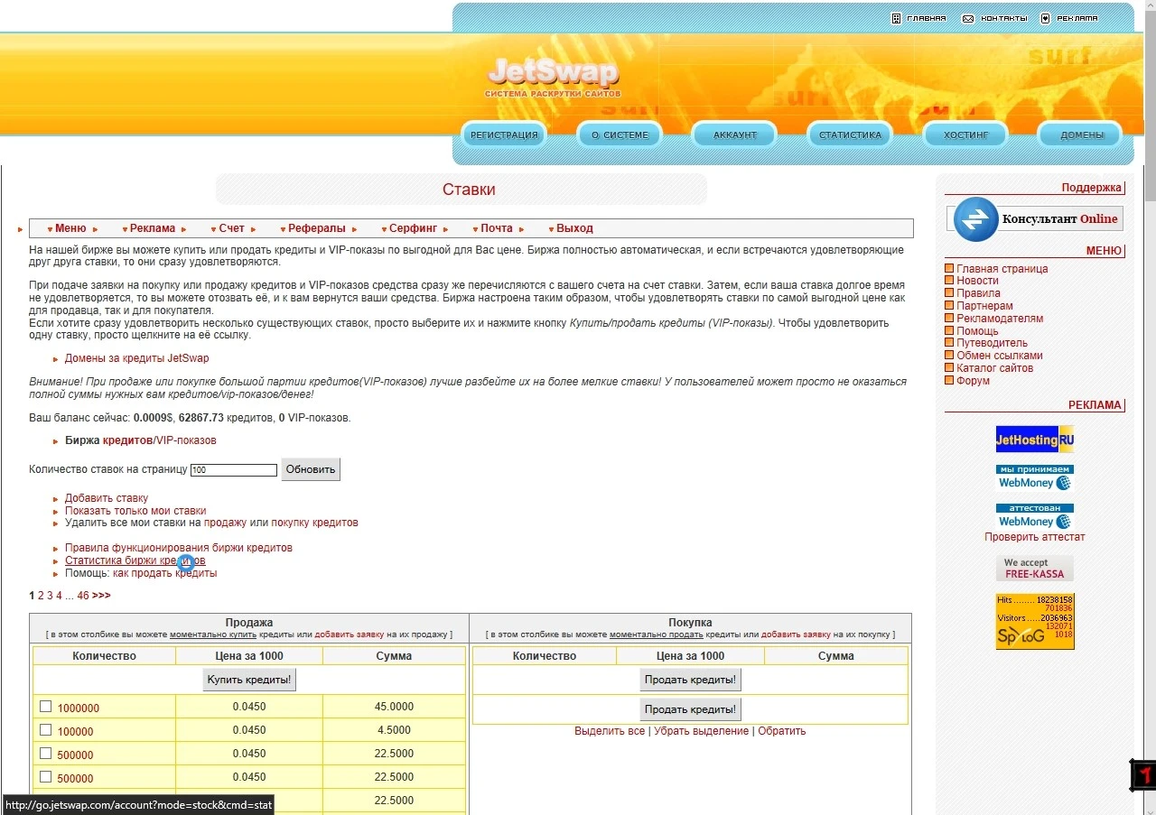Screen dimensions: 1156x815
Task: Click the SpyLOG hits counter
Action: tap(1034, 621)
